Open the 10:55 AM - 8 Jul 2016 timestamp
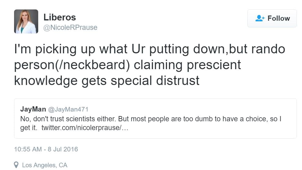The height and width of the screenshot is (170, 302). pos(46,149)
